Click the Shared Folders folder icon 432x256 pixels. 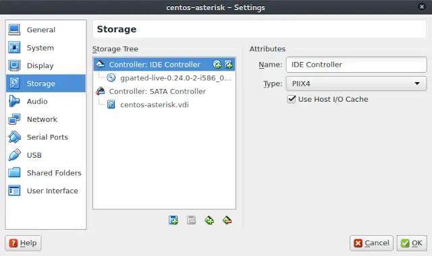click(14, 172)
